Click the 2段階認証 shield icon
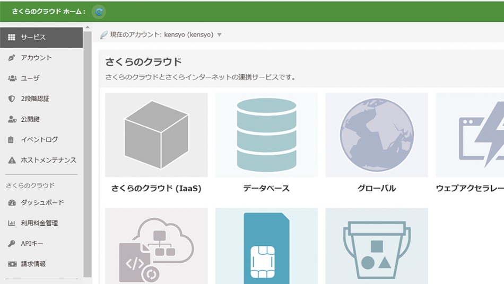The height and width of the screenshot is (284, 504). click(x=12, y=99)
